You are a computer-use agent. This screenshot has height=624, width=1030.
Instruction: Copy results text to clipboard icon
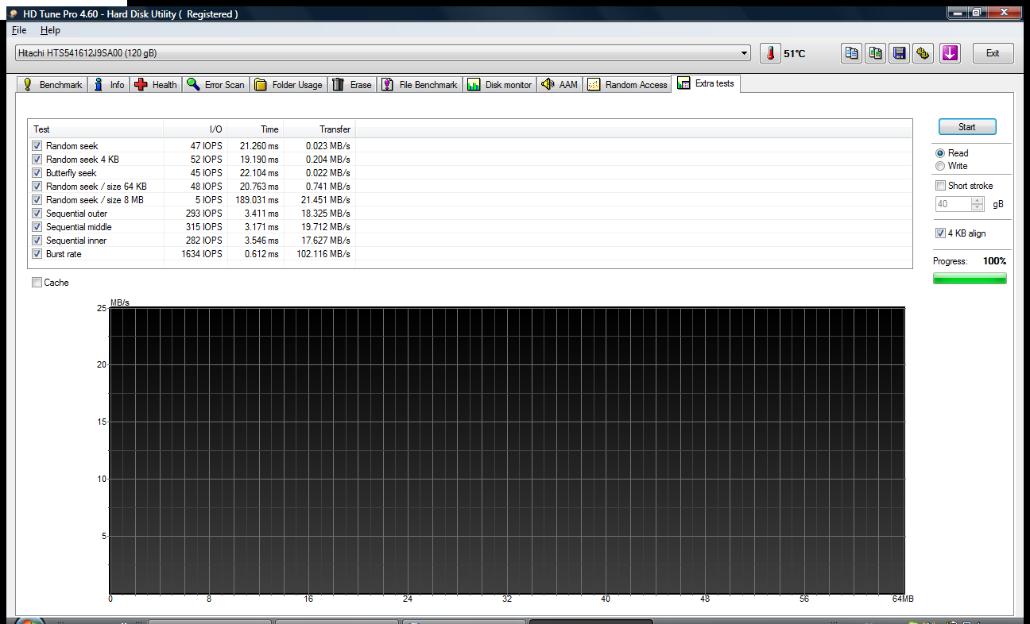(852, 53)
